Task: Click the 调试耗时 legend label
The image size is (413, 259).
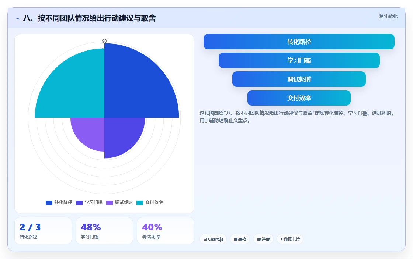Action: click(x=124, y=202)
